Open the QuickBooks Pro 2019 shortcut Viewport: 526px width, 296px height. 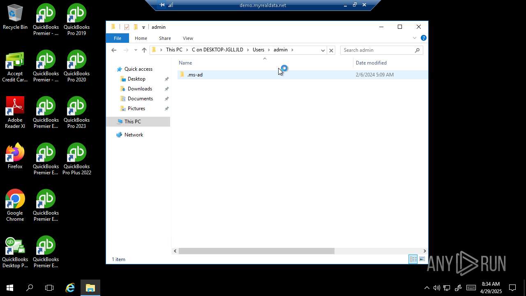click(77, 20)
